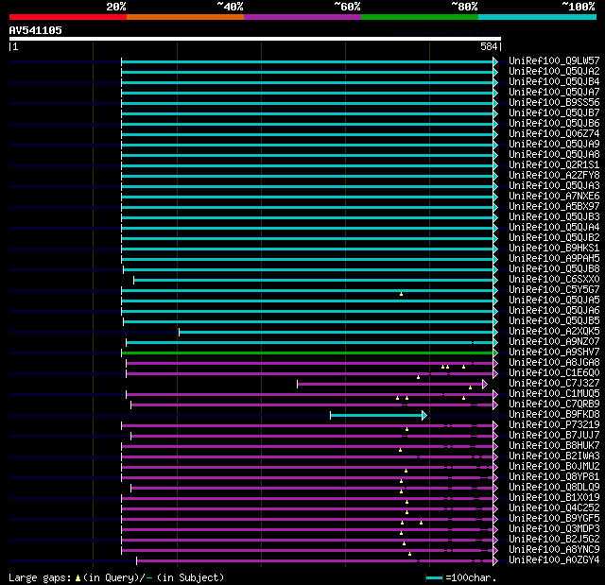
Task: Select the UniRef100_B7JUJ7 text
Action: 554,436
